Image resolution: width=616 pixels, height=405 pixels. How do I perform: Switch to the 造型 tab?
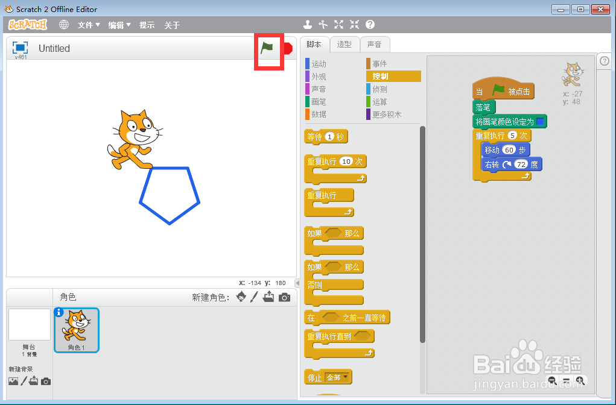pyautogui.click(x=345, y=44)
